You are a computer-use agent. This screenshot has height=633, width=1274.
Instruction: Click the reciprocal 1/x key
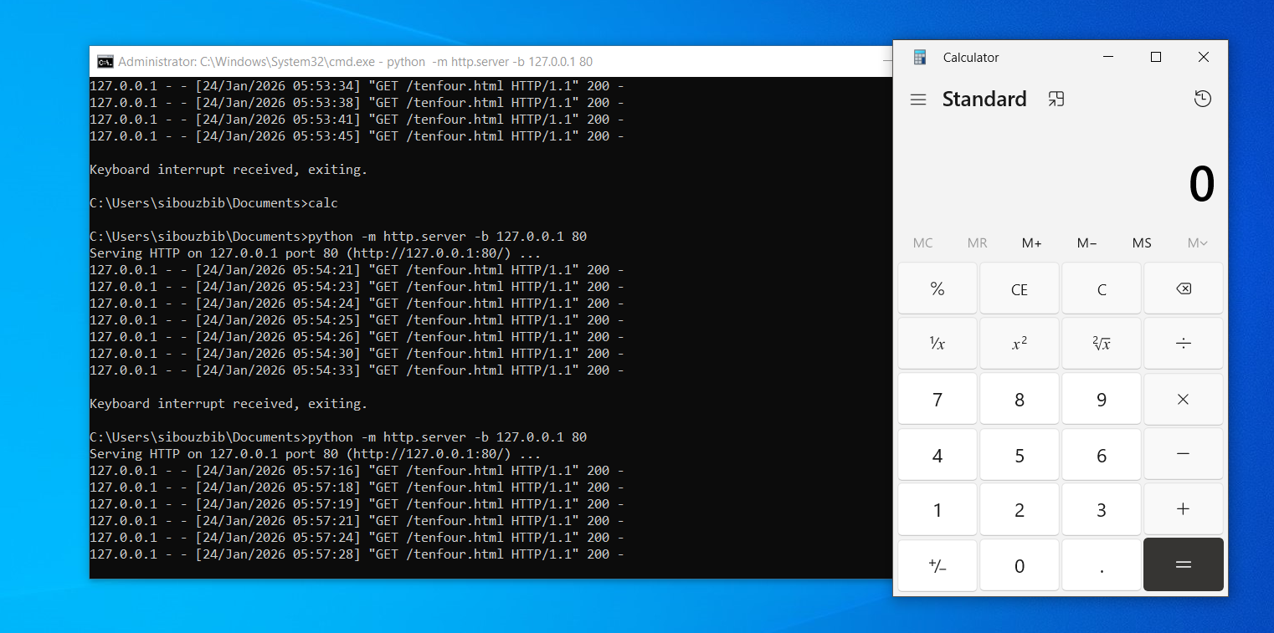(937, 344)
